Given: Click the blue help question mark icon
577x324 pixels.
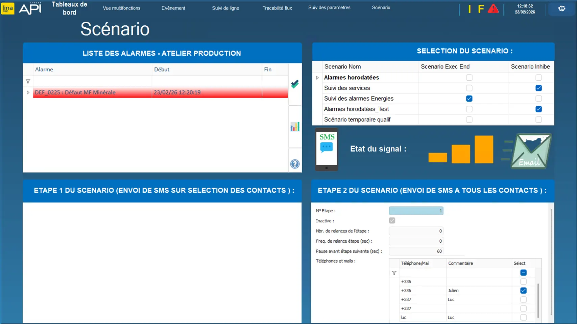Looking at the screenshot, I should pos(295,164).
